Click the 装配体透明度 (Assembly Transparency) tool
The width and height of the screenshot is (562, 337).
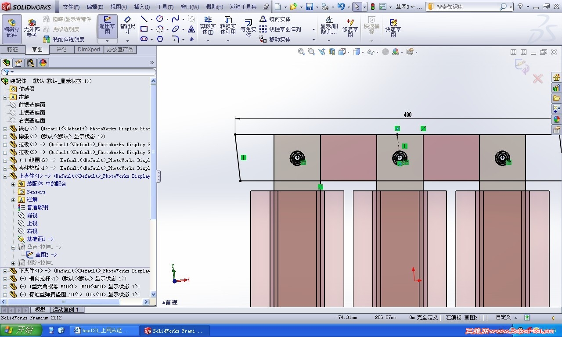pos(64,39)
